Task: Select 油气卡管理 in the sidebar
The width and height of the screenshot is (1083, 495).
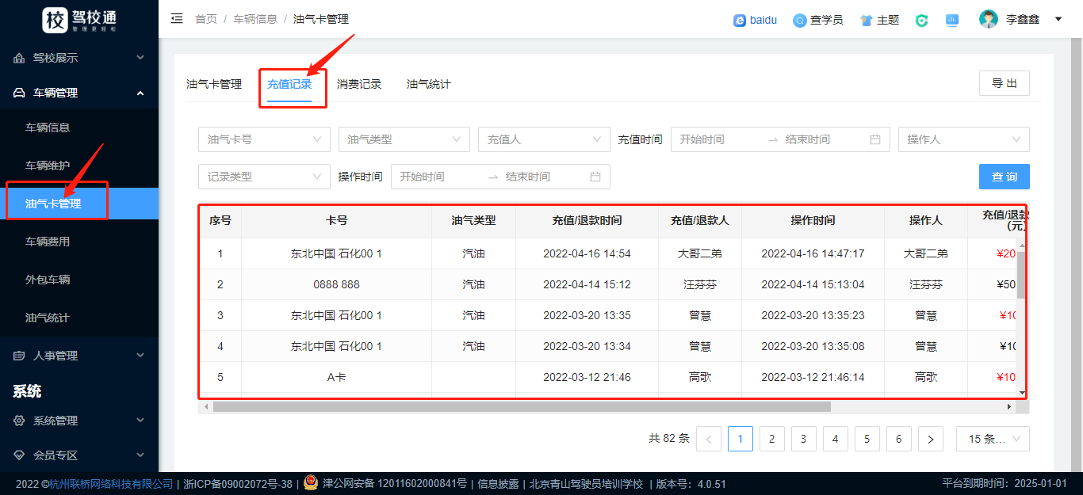Action: (x=79, y=204)
